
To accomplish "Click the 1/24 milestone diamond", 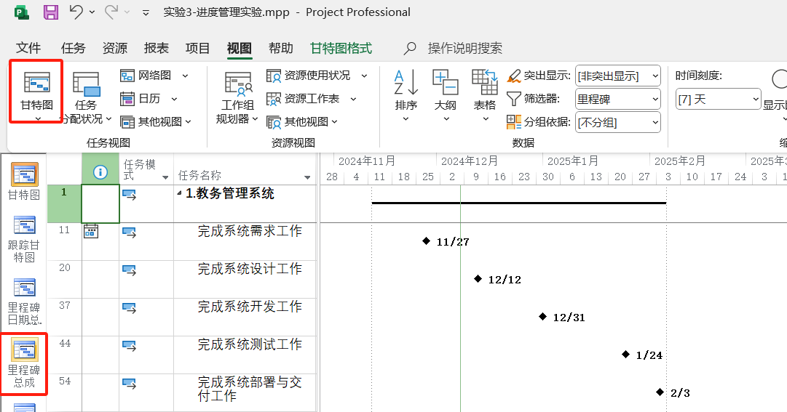I will click(625, 355).
